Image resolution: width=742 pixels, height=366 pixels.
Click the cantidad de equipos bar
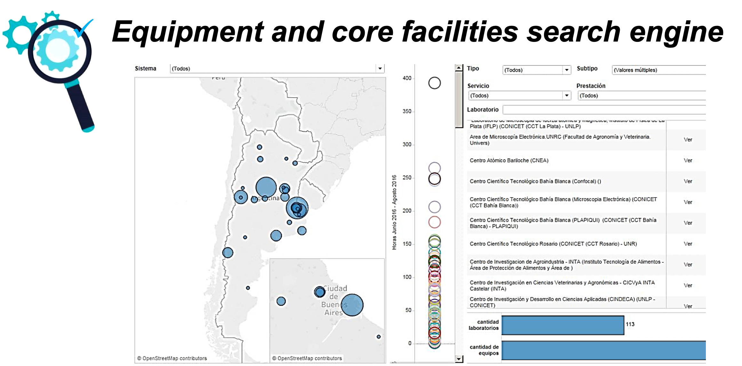point(603,350)
